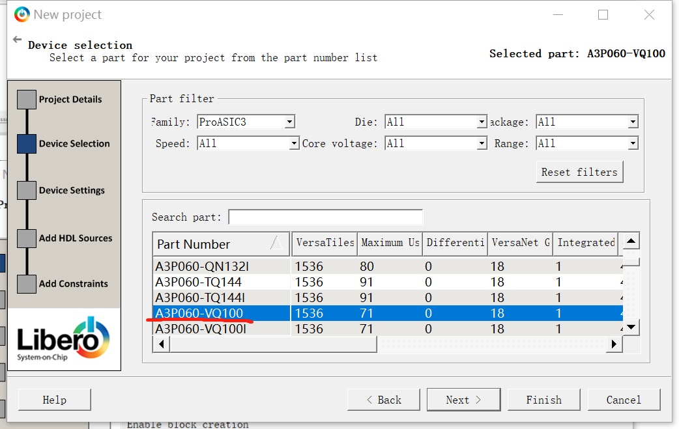The image size is (679, 429).
Task: Click the VersaNet G column header
Action: click(x=521, y=243)
